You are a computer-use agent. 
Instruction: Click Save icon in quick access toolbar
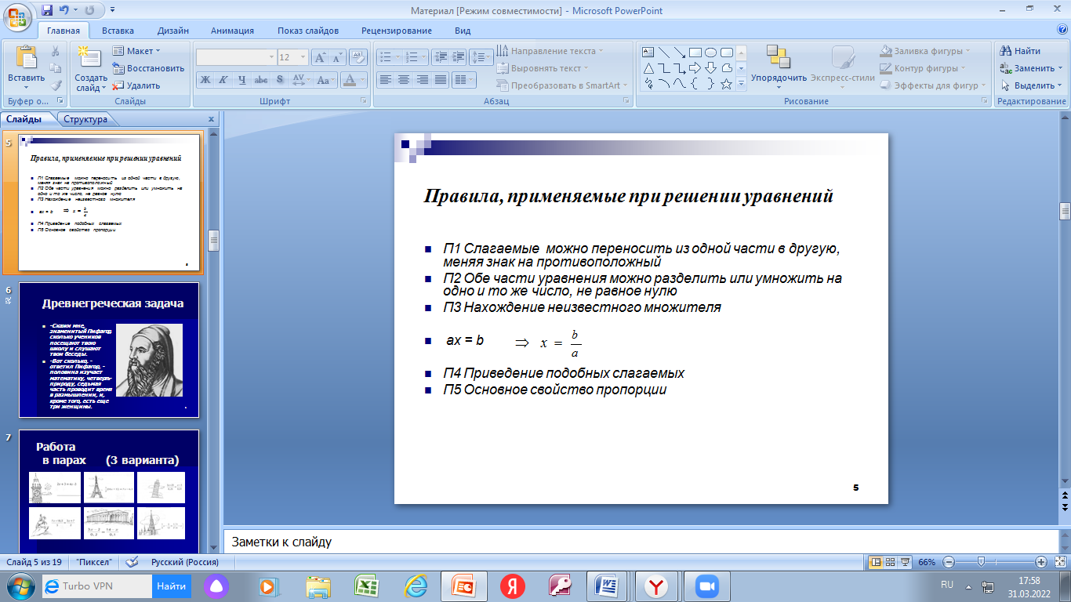tap(47, 10)
